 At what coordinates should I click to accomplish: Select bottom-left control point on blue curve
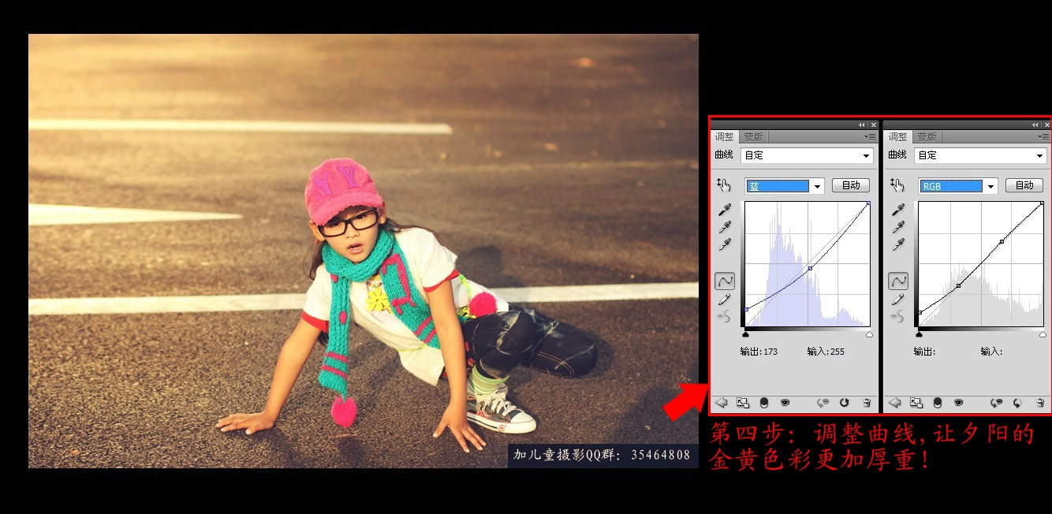pos(746,309)
